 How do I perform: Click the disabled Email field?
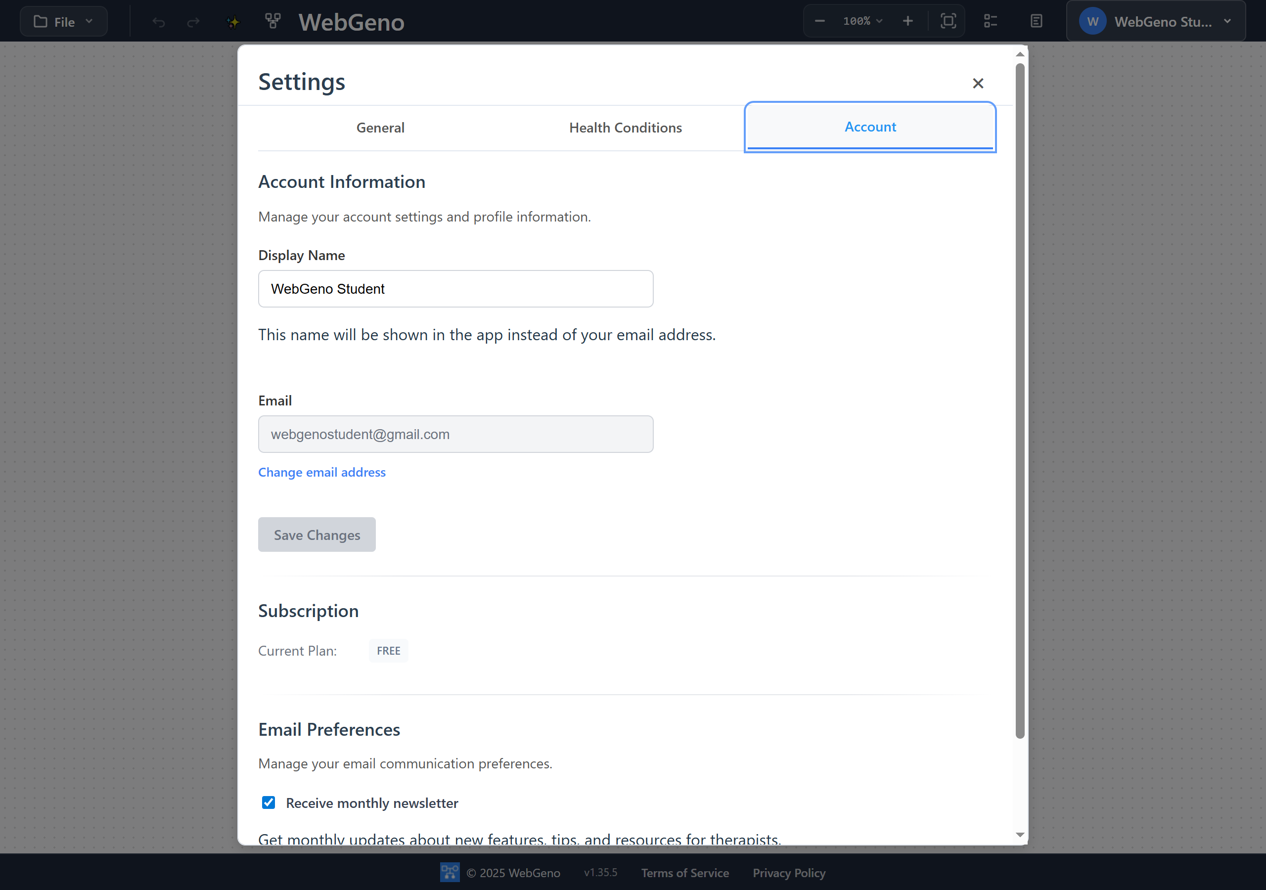tap(455, 434)
